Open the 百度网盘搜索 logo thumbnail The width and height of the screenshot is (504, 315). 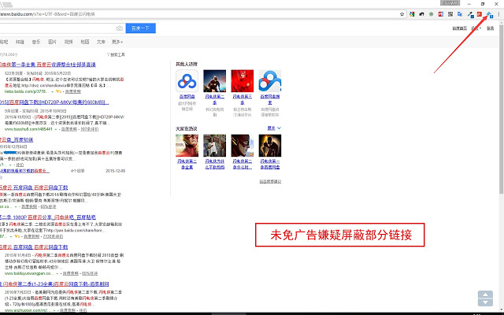(270, 81)
